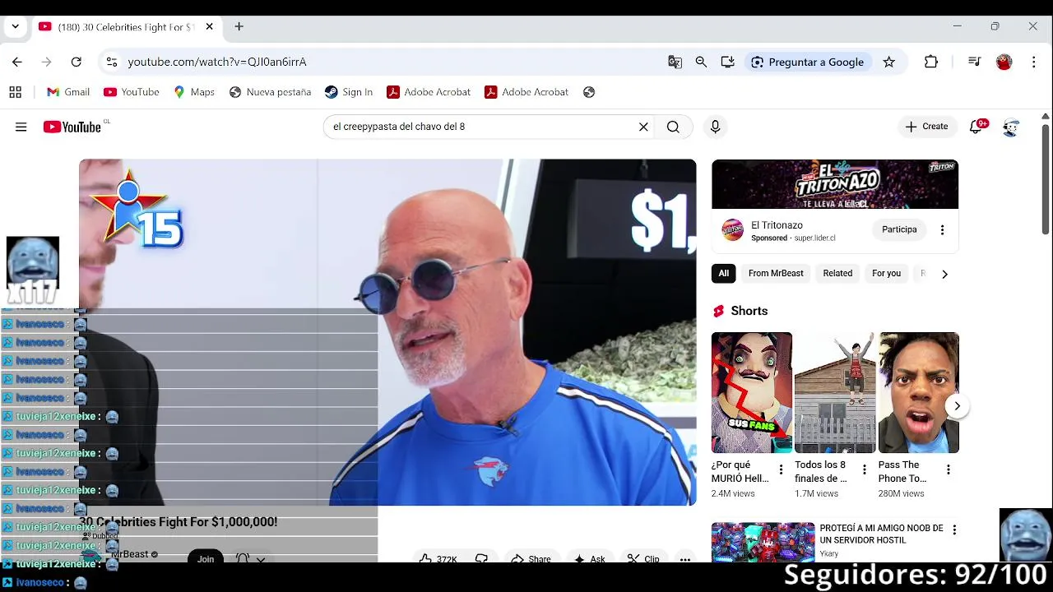Open options for Todos los 8 short

tap(865, 469)
